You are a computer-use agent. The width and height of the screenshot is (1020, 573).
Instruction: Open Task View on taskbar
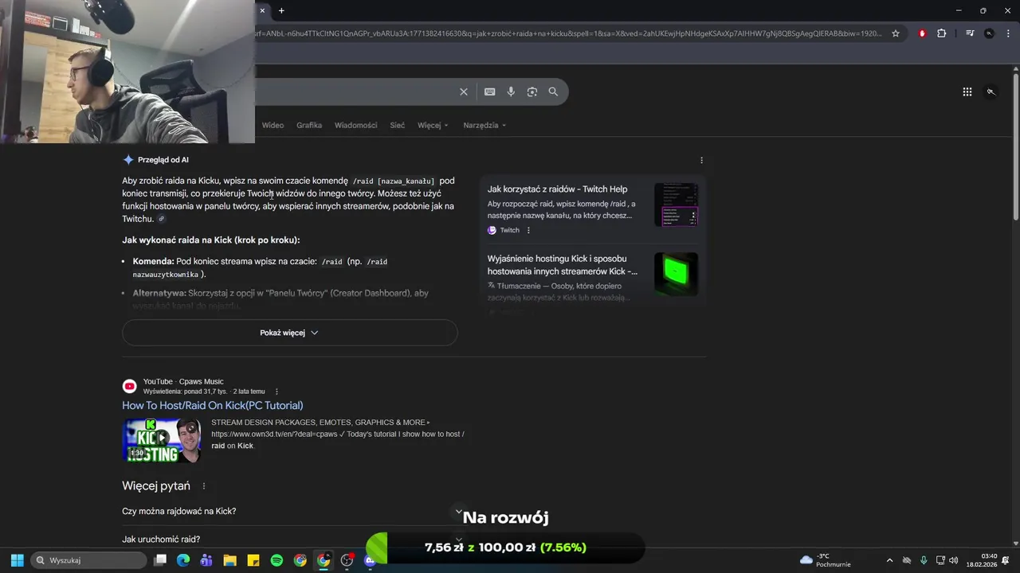pos(160,560)
